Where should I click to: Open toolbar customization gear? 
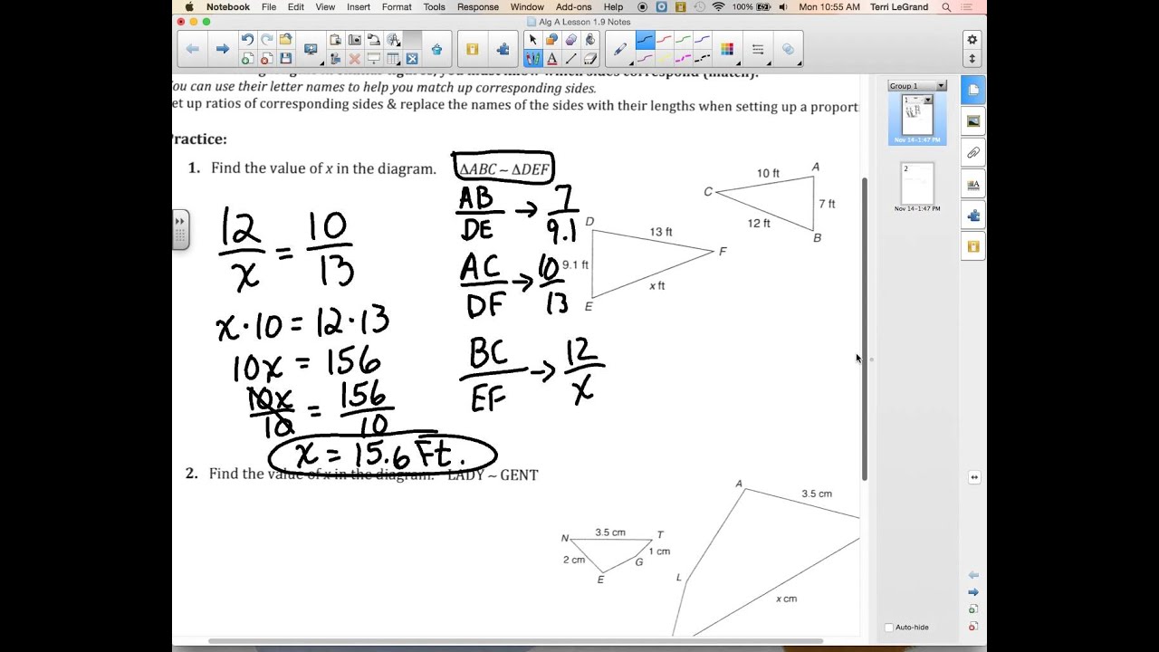[972, 40]
